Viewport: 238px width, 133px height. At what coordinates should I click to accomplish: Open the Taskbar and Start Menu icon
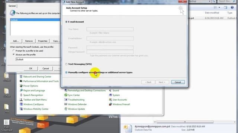point(21,100)
